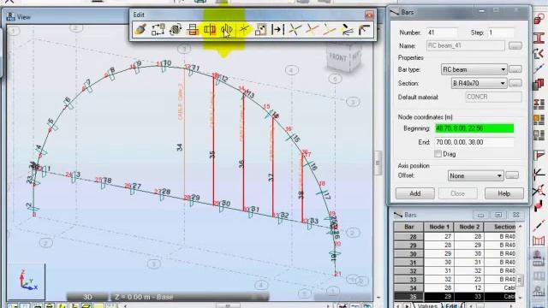Click the Bar column header
The width and height of the screenshot is (548, 308).
click(x=409, y=227)
